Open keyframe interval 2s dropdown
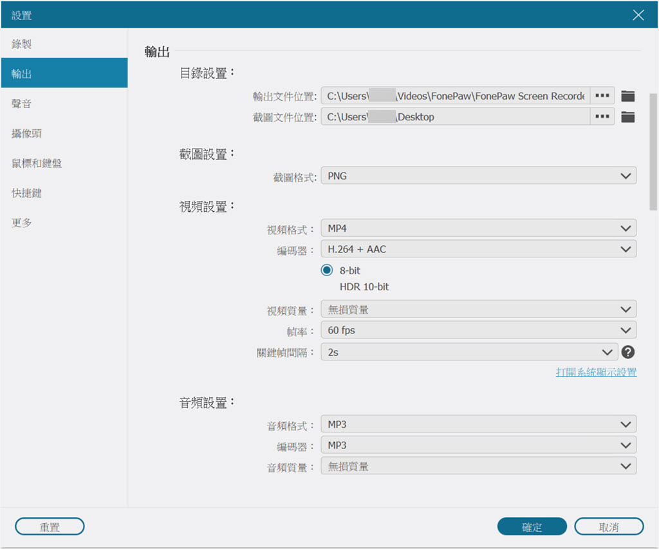 click(469, 352)
